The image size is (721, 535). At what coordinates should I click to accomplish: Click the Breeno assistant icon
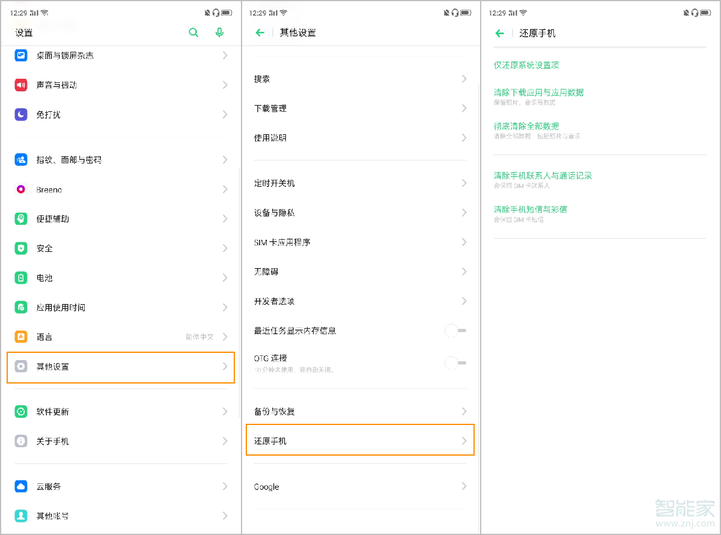[x=20, y=189]
